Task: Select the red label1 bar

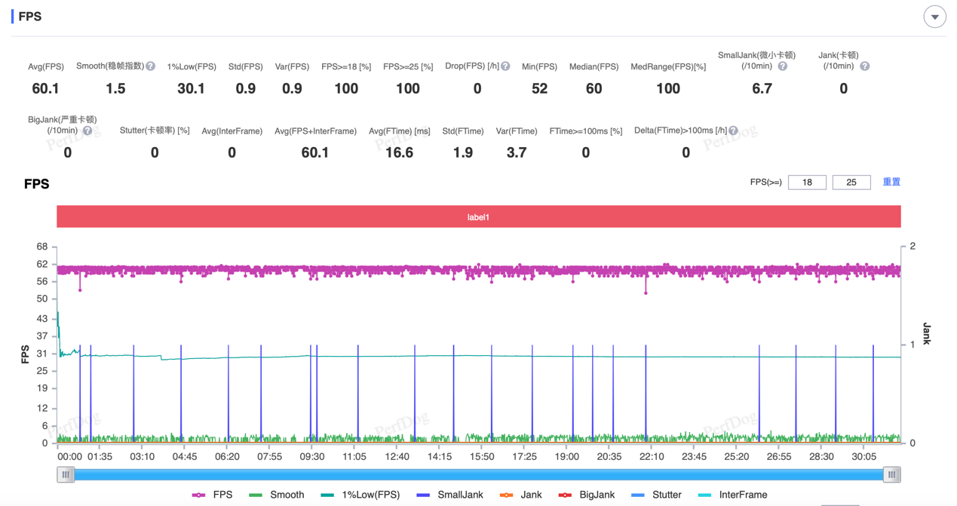Action: pyautogui.click(x=478, y=217)
